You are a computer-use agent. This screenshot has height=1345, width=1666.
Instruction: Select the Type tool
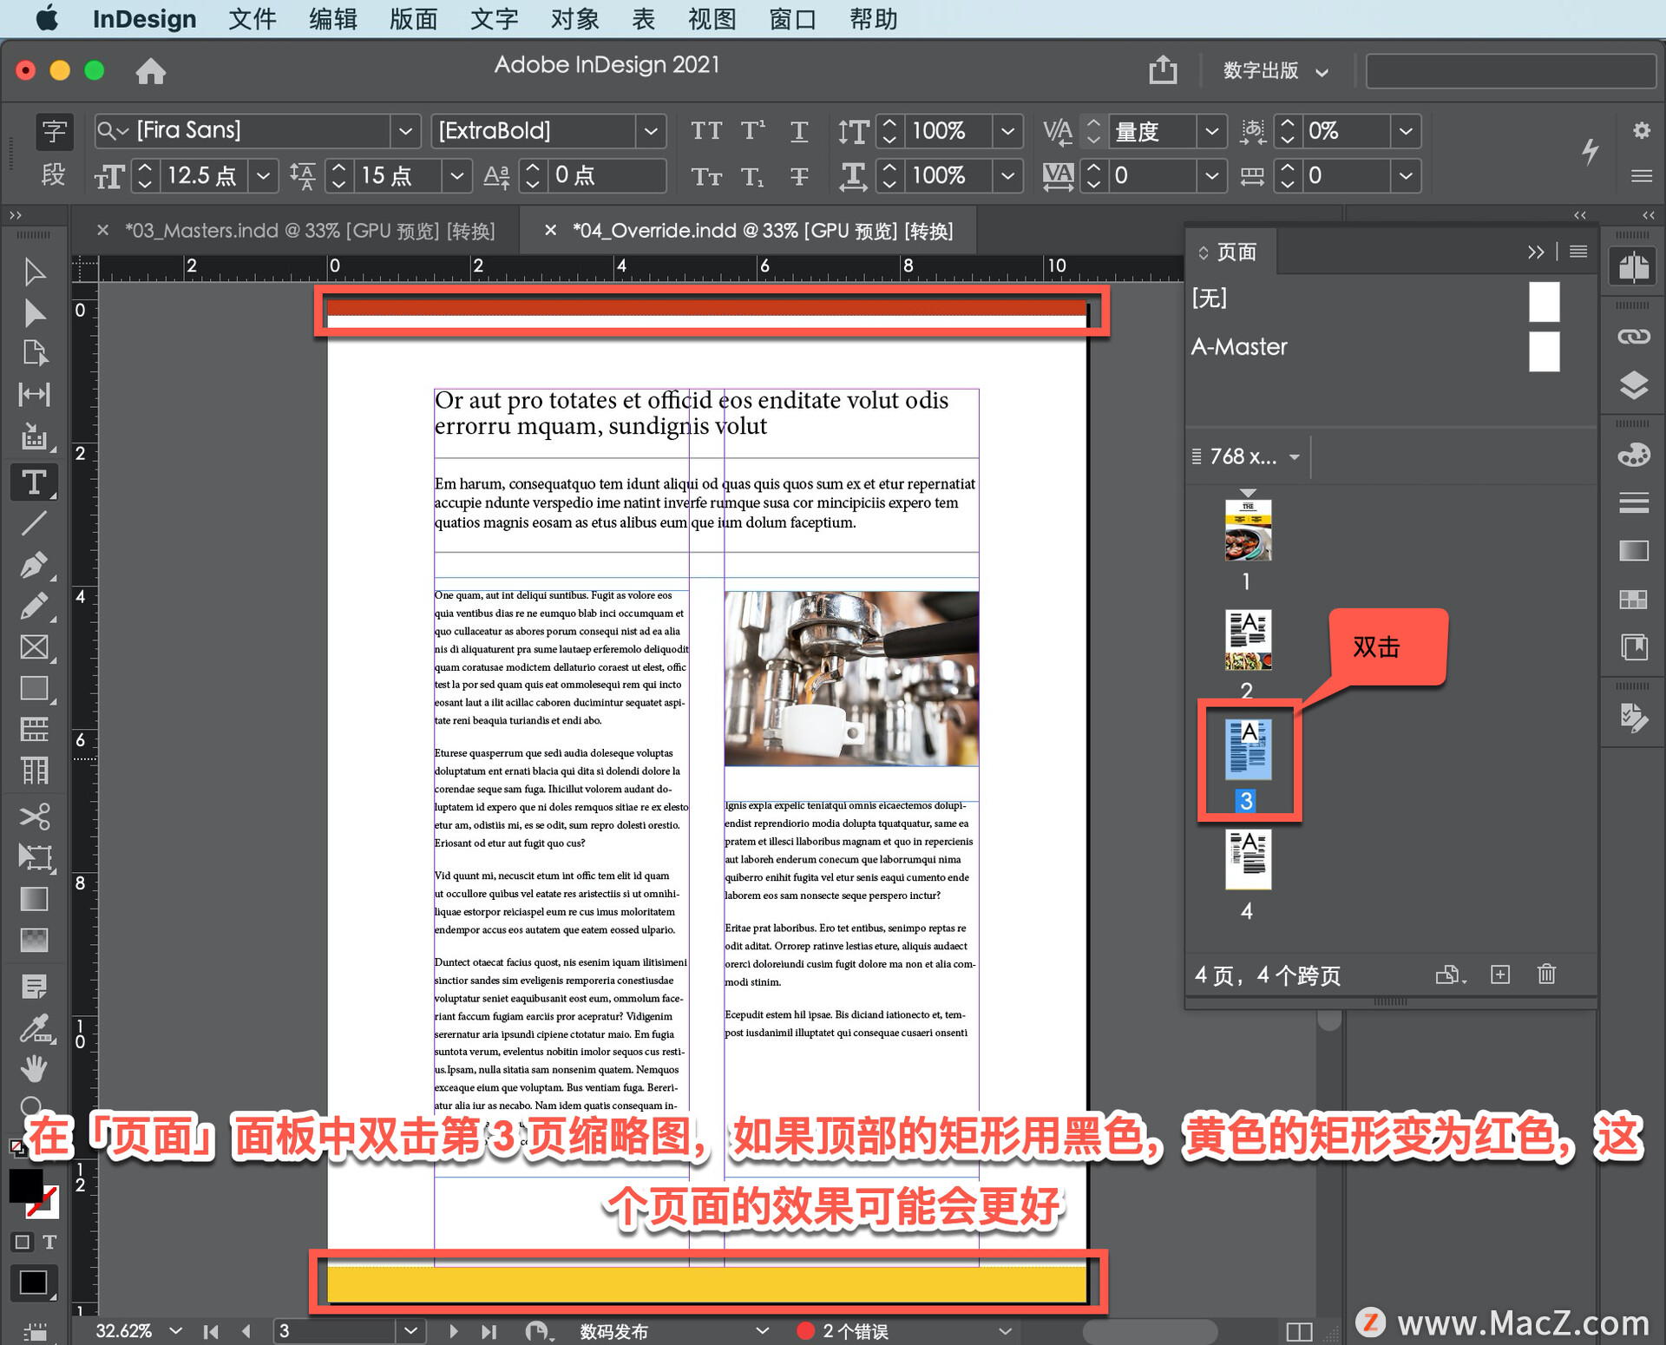coord(34,482)
